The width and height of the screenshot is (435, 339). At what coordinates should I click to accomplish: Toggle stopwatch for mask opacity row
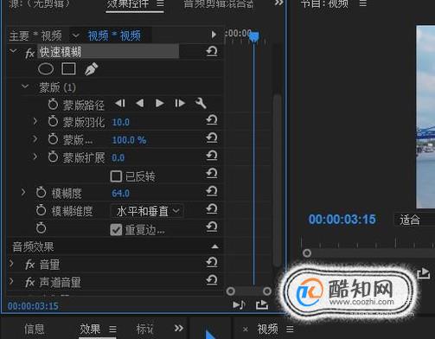click(53, 139)
